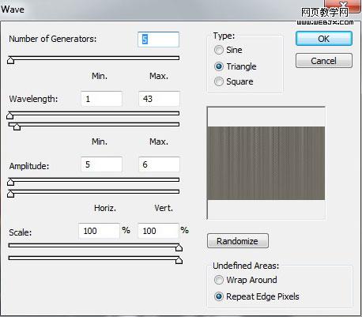The width and height of the screenshot is (362, 317).
Task: Click the Wavelength Min field
Action: click(x=101, y=99)
